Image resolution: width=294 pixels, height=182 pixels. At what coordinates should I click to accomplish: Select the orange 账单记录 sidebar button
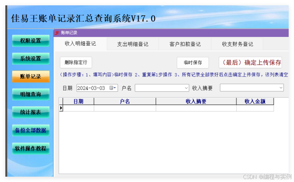click(x=31, y=77)
